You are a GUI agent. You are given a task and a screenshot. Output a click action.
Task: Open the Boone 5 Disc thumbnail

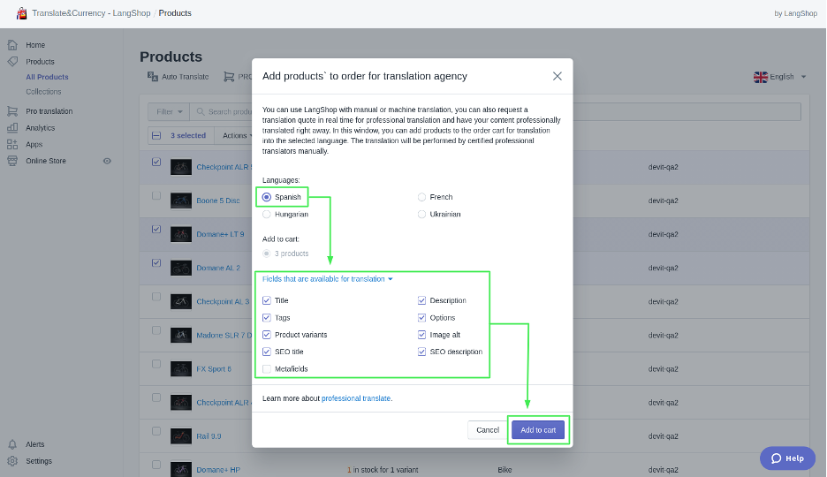point(181,201)
